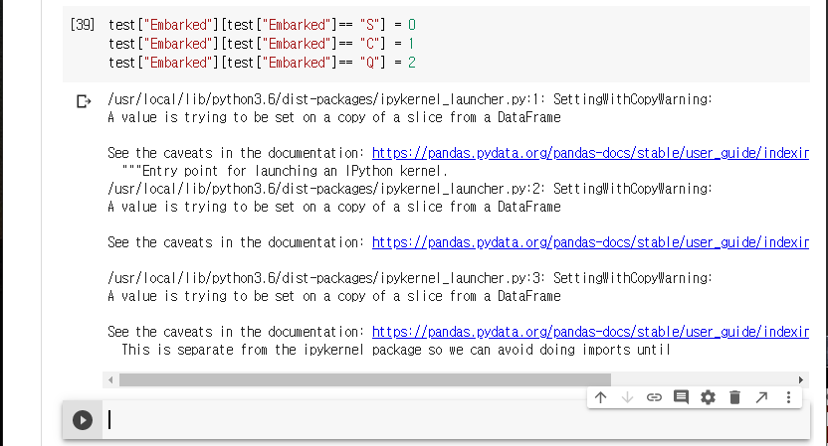Image resolution: width=828 pixels, height=446 pixels.
Task: Click output toggle icon beside warnings
Action: 83,101
